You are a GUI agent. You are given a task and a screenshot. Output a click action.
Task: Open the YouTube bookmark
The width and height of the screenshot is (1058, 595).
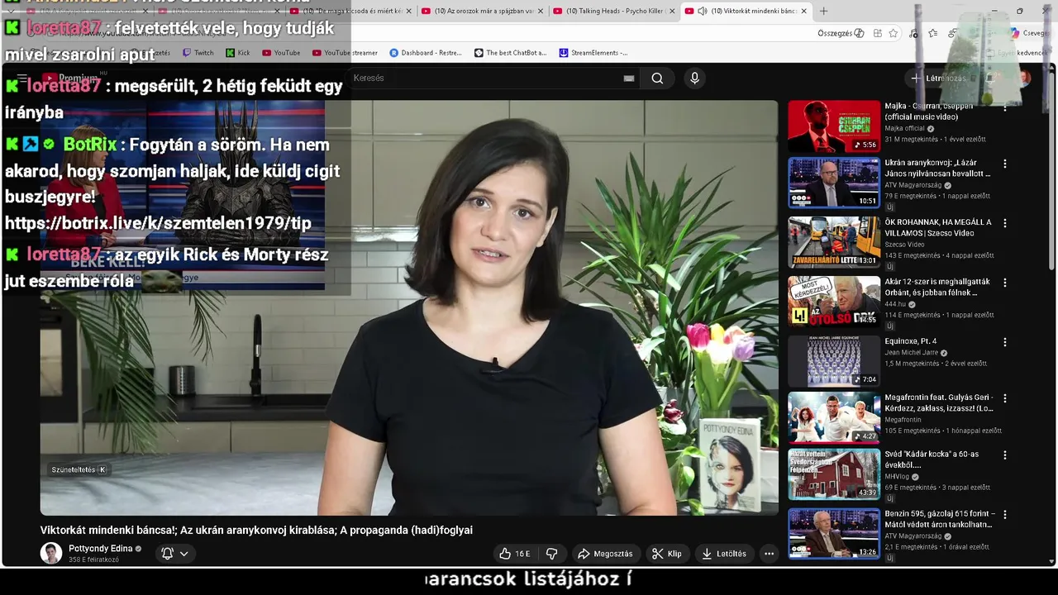281,53
